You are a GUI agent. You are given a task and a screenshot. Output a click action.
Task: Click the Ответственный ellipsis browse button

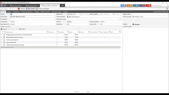click(x=121, y=17)
